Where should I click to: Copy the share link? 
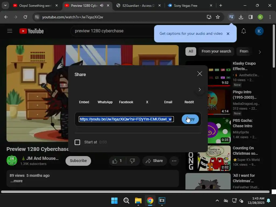point(190,119)
